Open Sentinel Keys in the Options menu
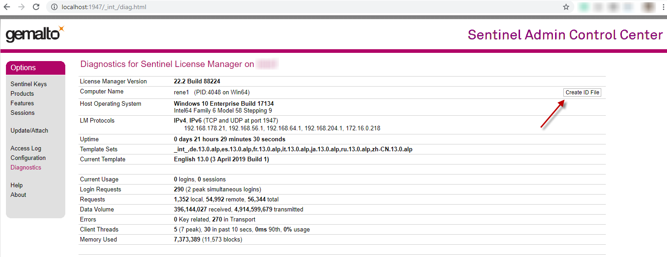The height and width of the screenshot is (257, 667). tap(29, 84)
